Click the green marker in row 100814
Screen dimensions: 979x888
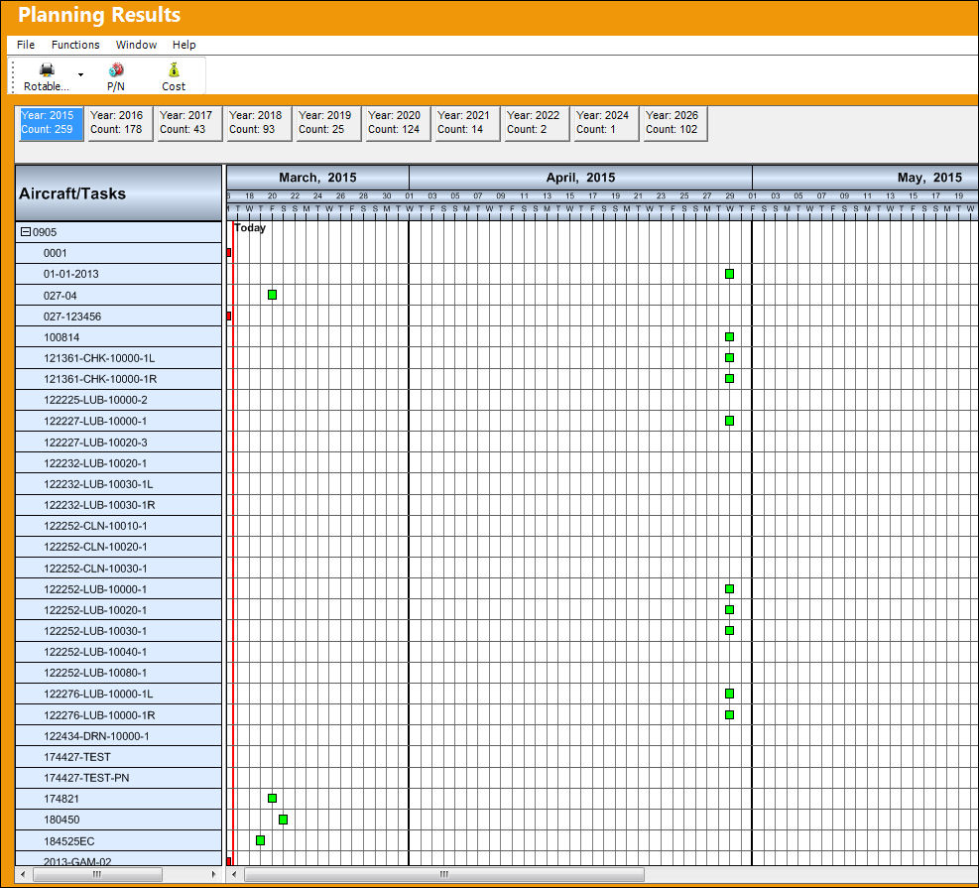coord(729,336)
